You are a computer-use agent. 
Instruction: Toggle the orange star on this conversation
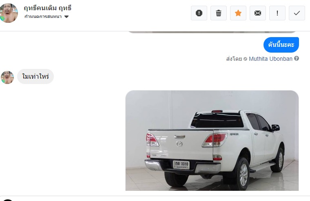pyautogui.click(x=238, y=13)
